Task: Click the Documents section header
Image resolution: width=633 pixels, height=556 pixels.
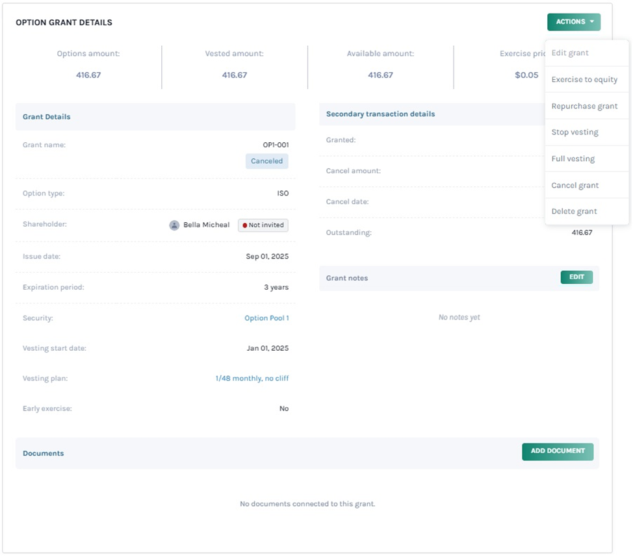Action: point(44,453)
